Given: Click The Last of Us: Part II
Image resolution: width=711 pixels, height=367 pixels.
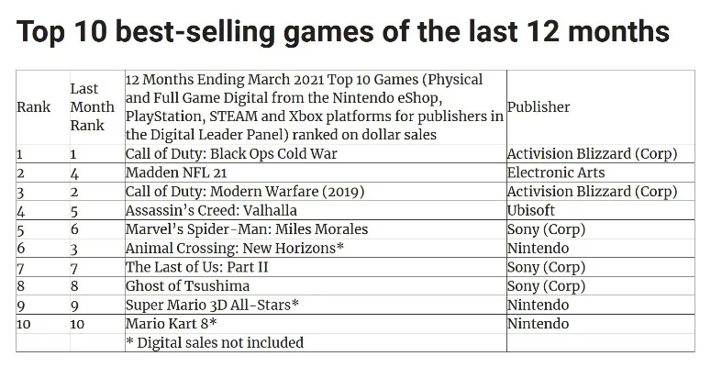Looking at the screenshot, I should click(197, 267).
